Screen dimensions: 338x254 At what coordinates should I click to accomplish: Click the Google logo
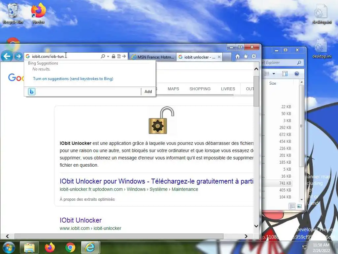coord(16,77)
